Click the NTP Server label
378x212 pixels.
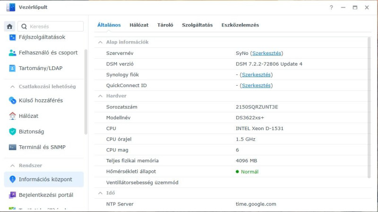coord(120,204)
